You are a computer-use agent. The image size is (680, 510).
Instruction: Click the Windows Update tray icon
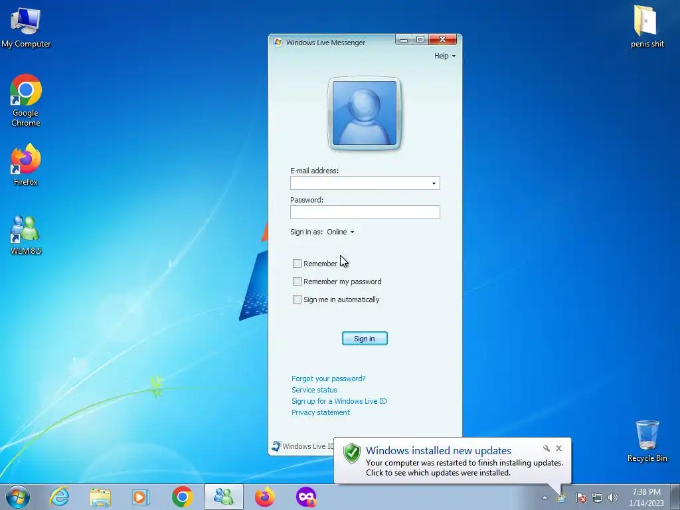pyautogui.click(x=562, y=497)
